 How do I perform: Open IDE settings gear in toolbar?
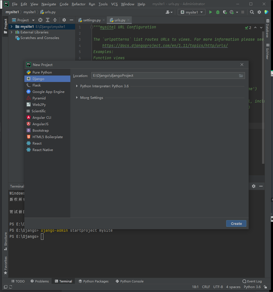(x=259, y=12)
